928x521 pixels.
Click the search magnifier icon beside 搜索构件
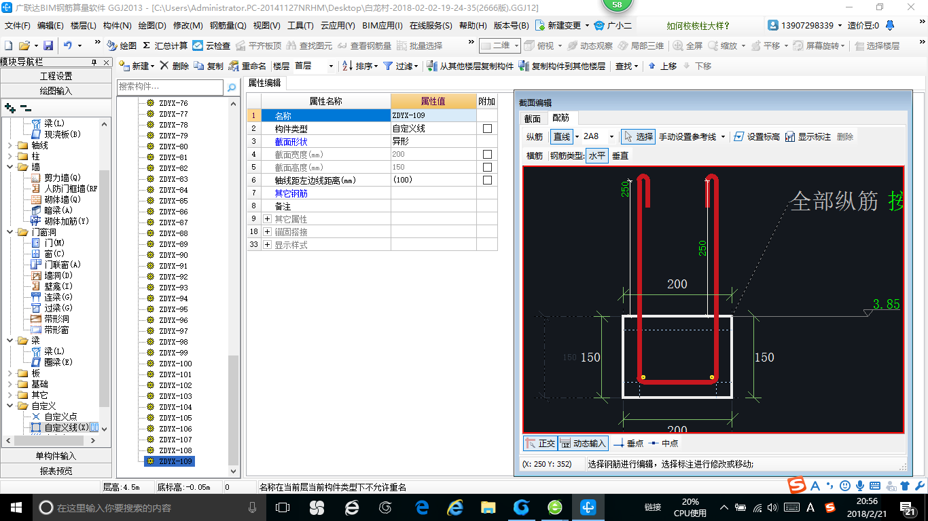click(x=232, y=87)
